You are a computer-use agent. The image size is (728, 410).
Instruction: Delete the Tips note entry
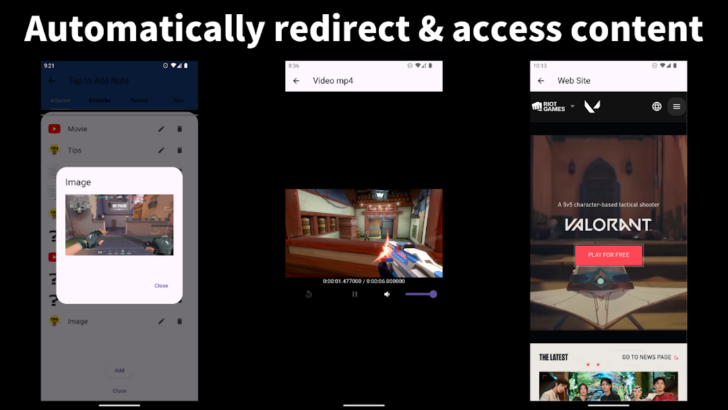click(180, 150)
